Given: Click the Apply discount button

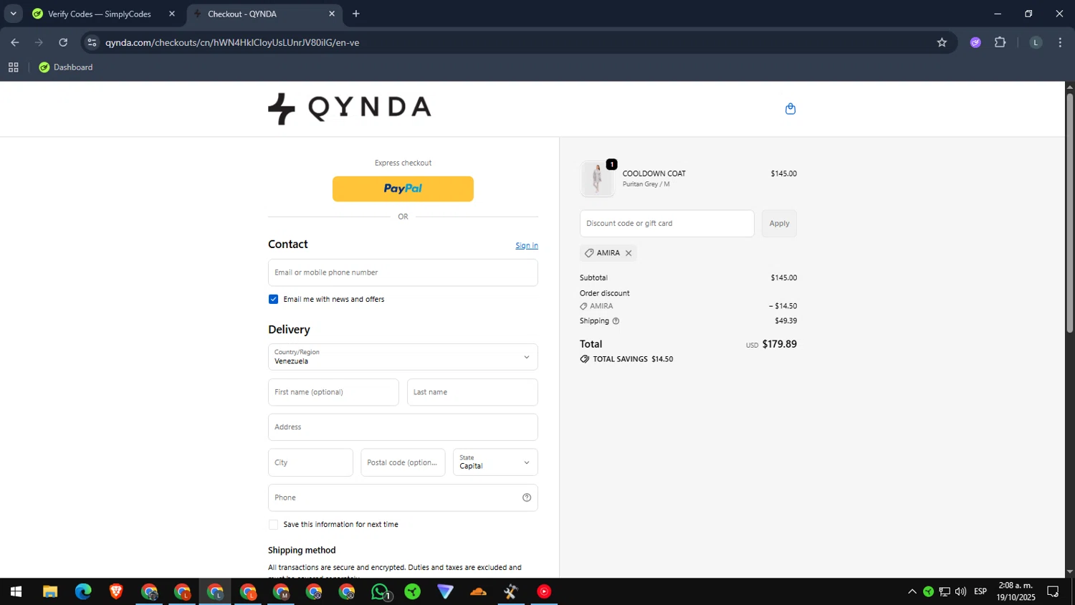Looking at the screenshot, I should [779, 224].
